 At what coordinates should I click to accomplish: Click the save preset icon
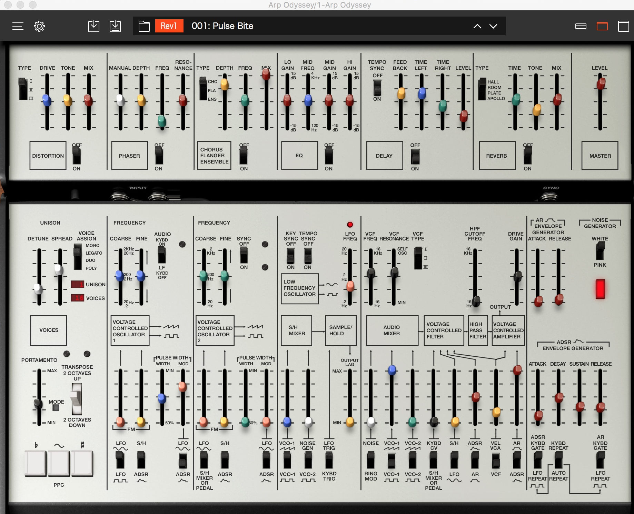[94, 26]
